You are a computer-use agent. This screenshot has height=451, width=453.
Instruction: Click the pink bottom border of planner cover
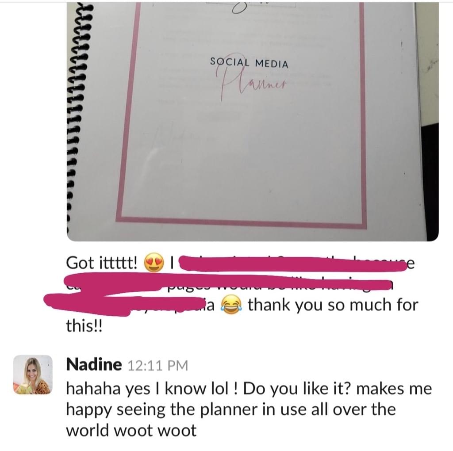tap(241, 222)
